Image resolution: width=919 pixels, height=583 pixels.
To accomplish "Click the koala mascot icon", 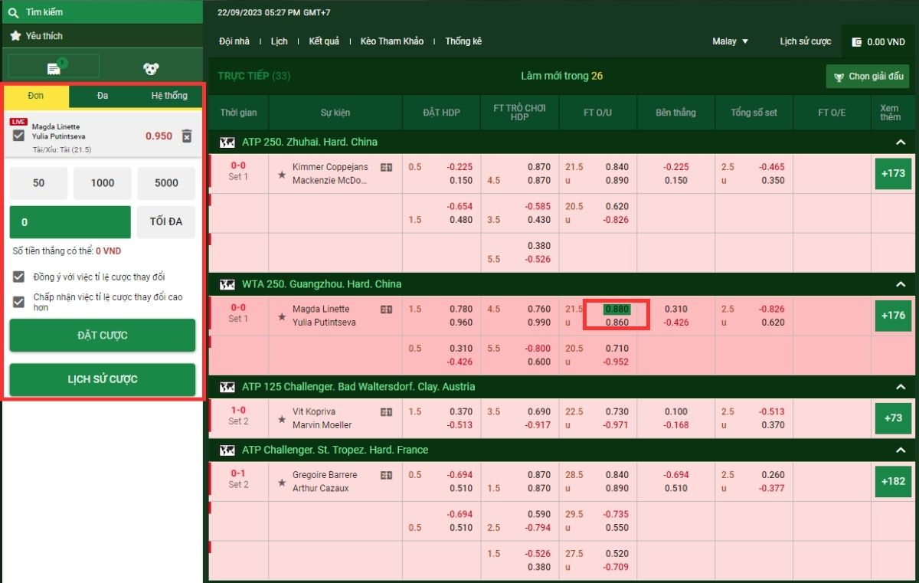I will [151, 69].
